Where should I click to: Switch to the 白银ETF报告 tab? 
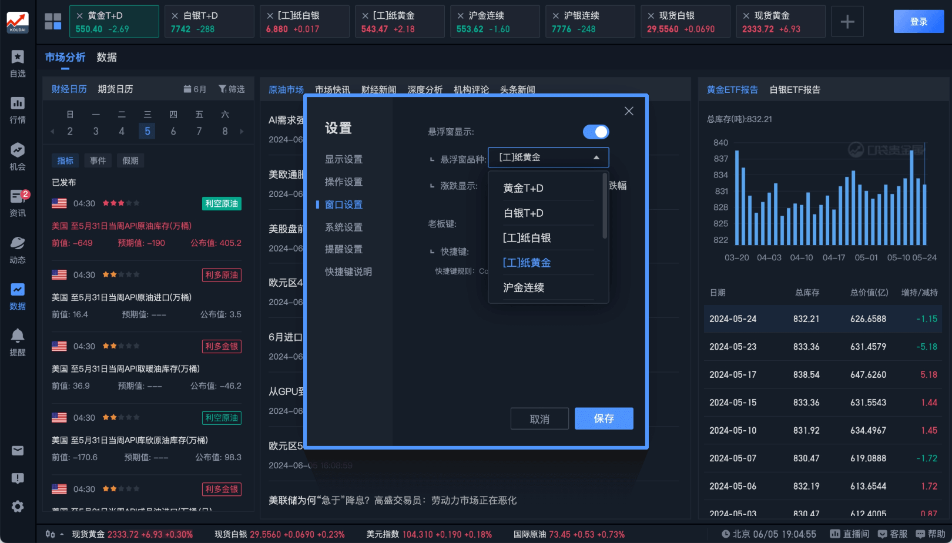(x=795, y=90)
